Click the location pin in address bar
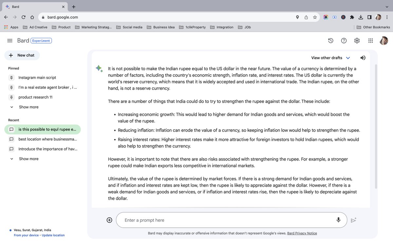The image size is (393, 245). [x=297, y=17]
